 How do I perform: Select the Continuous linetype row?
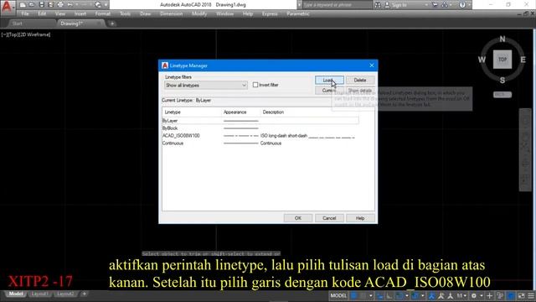(x=260, y=143)
